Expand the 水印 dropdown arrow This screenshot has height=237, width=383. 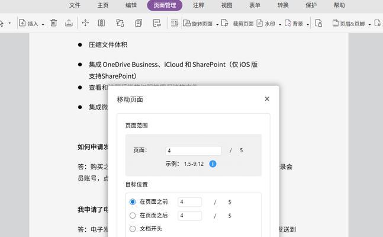280,24
